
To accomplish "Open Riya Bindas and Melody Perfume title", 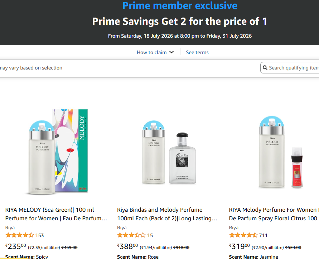I will pos(167,214).
